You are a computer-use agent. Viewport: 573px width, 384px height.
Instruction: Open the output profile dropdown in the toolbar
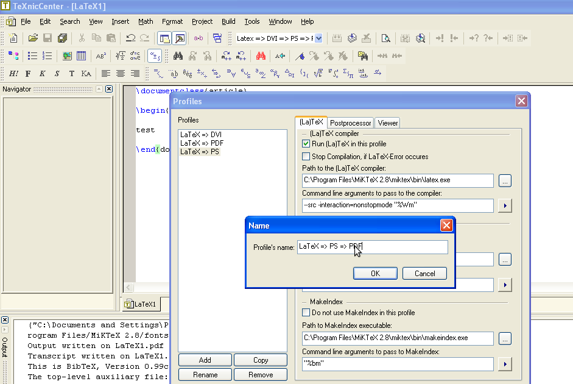pyautogui.click(x=318, y=38)
